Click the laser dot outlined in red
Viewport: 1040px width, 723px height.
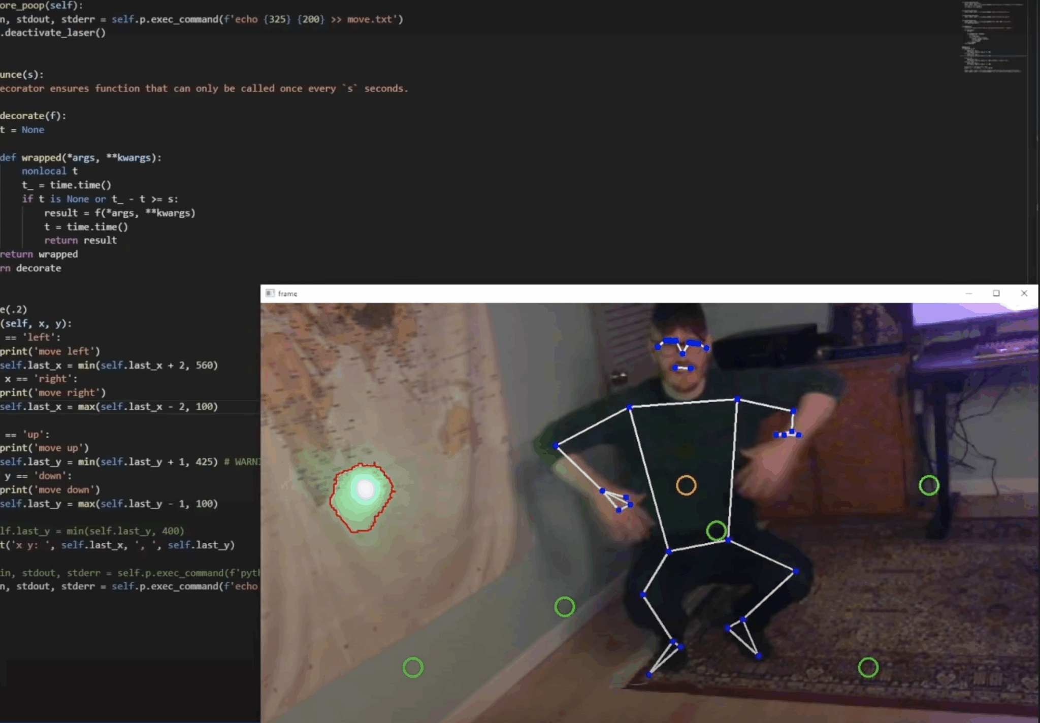[x=365, y=489]
